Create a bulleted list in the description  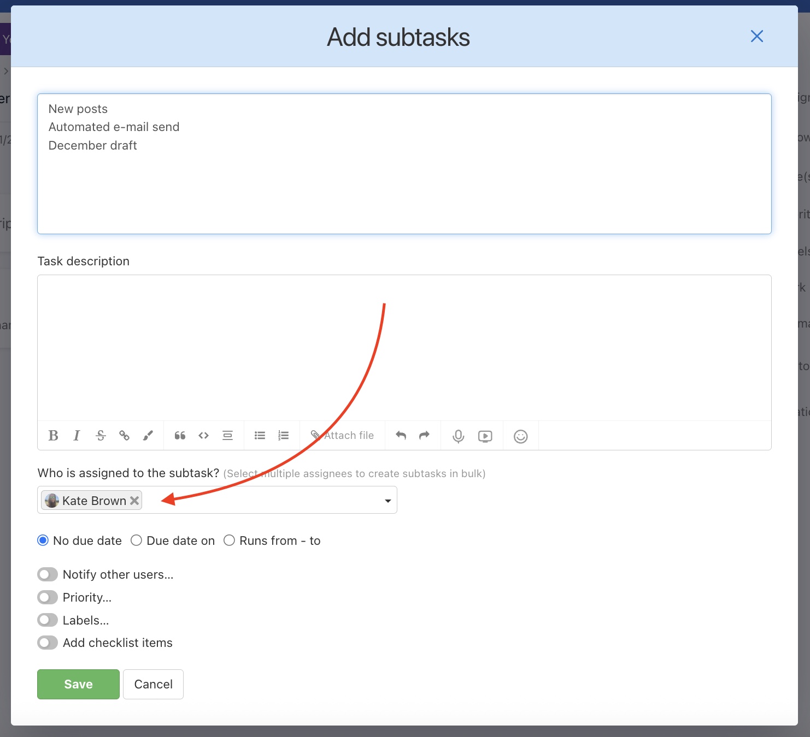click(259, 435)
